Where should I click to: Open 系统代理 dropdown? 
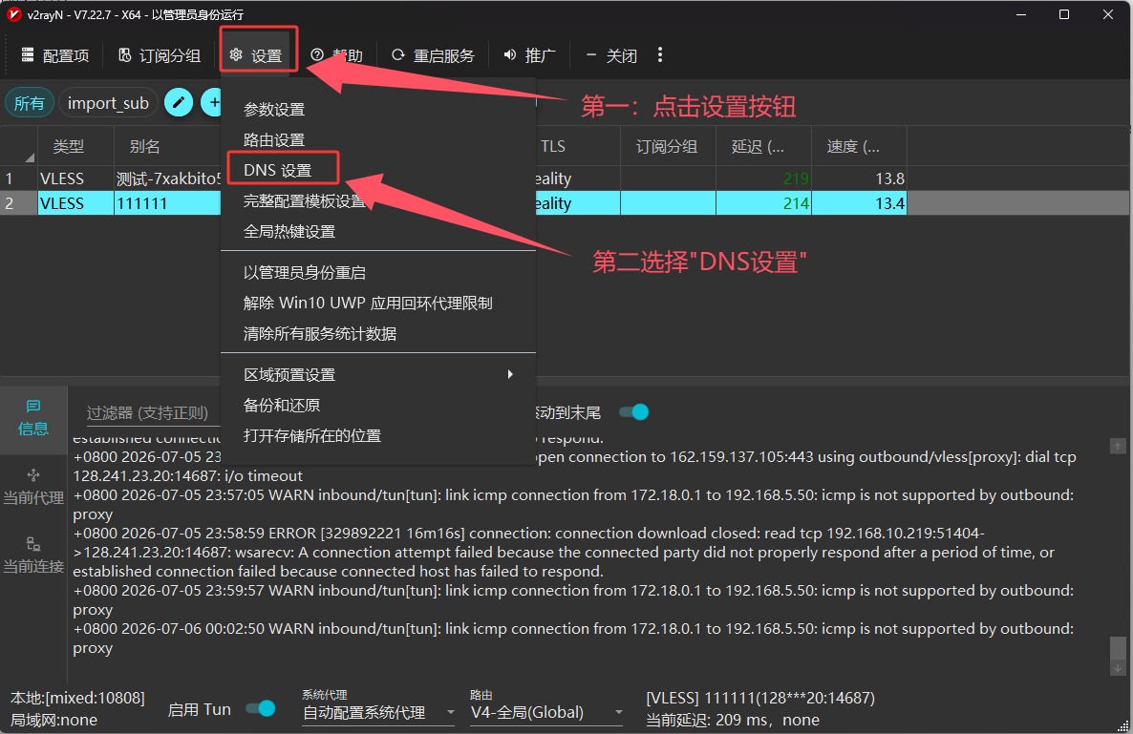(x=378, y=712)
